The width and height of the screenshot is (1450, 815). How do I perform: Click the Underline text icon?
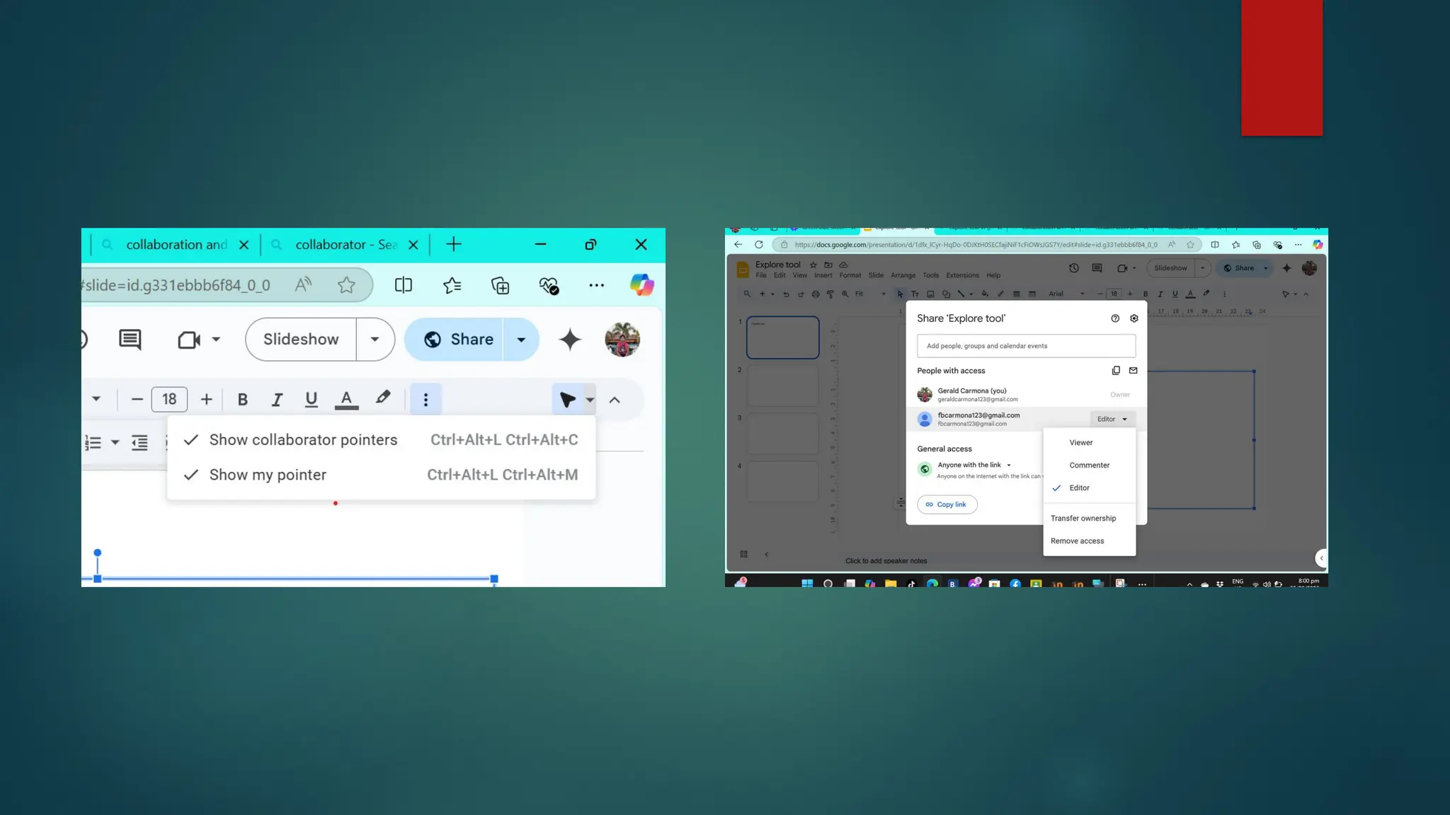(x=311, y=400)
